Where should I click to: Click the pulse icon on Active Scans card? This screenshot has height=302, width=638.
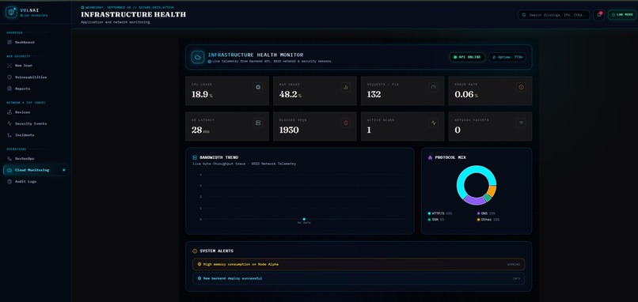(x=433, y=123)
